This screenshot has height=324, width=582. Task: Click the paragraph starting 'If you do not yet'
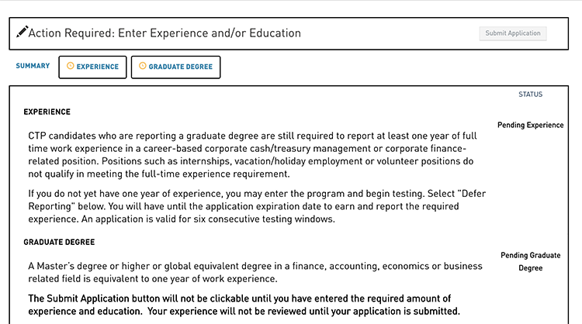(257, 206)
